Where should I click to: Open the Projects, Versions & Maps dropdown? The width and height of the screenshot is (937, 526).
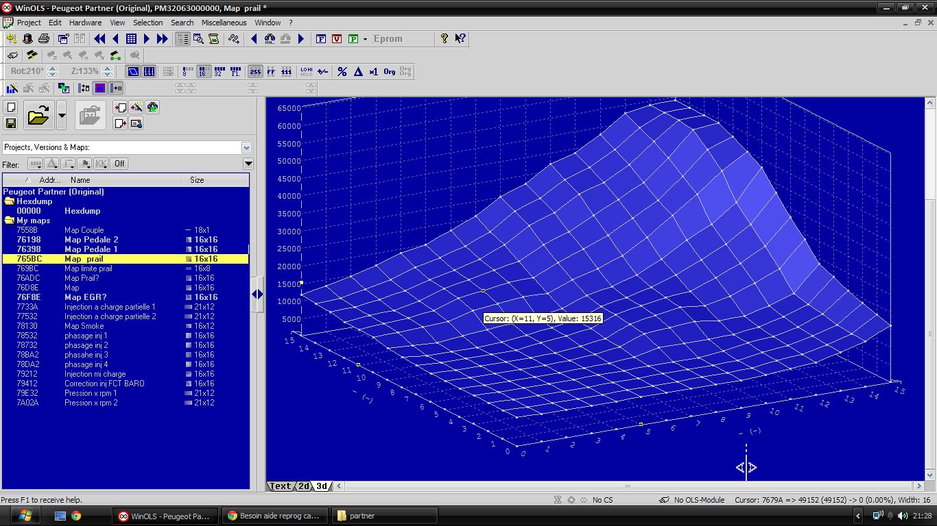point(246,147)
